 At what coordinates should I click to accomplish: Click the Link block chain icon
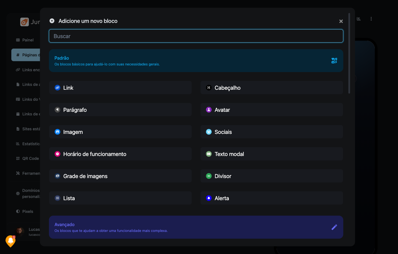pyautogui.click(x=57, y=88)
